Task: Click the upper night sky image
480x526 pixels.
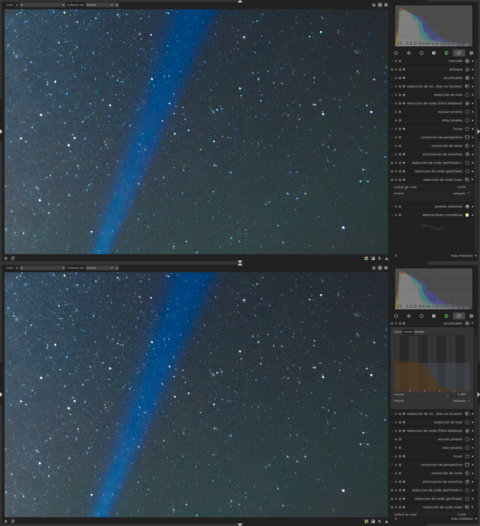Action: click(x=196, y=132)
